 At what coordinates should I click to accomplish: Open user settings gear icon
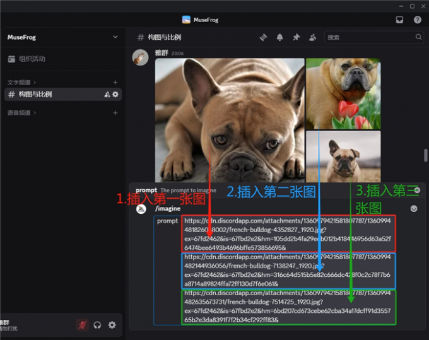112,325
